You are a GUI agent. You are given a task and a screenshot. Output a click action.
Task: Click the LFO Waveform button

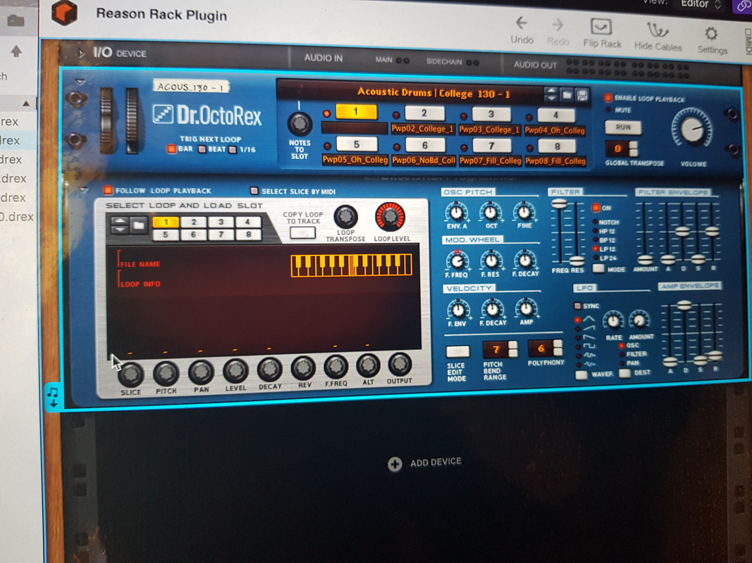pyautogui.click(x=581, y=375)
